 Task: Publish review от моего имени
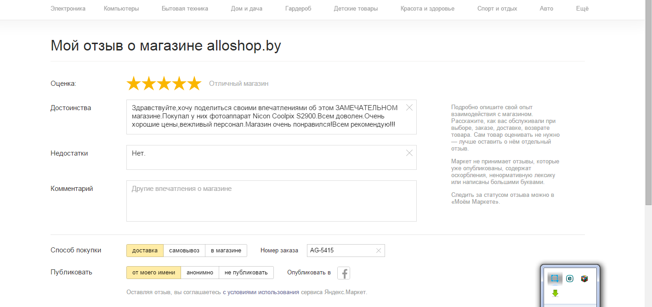[153, 273]
